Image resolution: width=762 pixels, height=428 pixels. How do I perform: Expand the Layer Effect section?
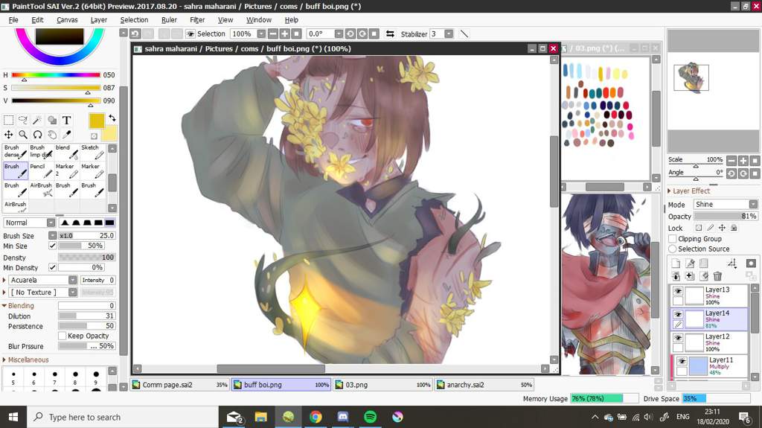click(x=669, y=191)
